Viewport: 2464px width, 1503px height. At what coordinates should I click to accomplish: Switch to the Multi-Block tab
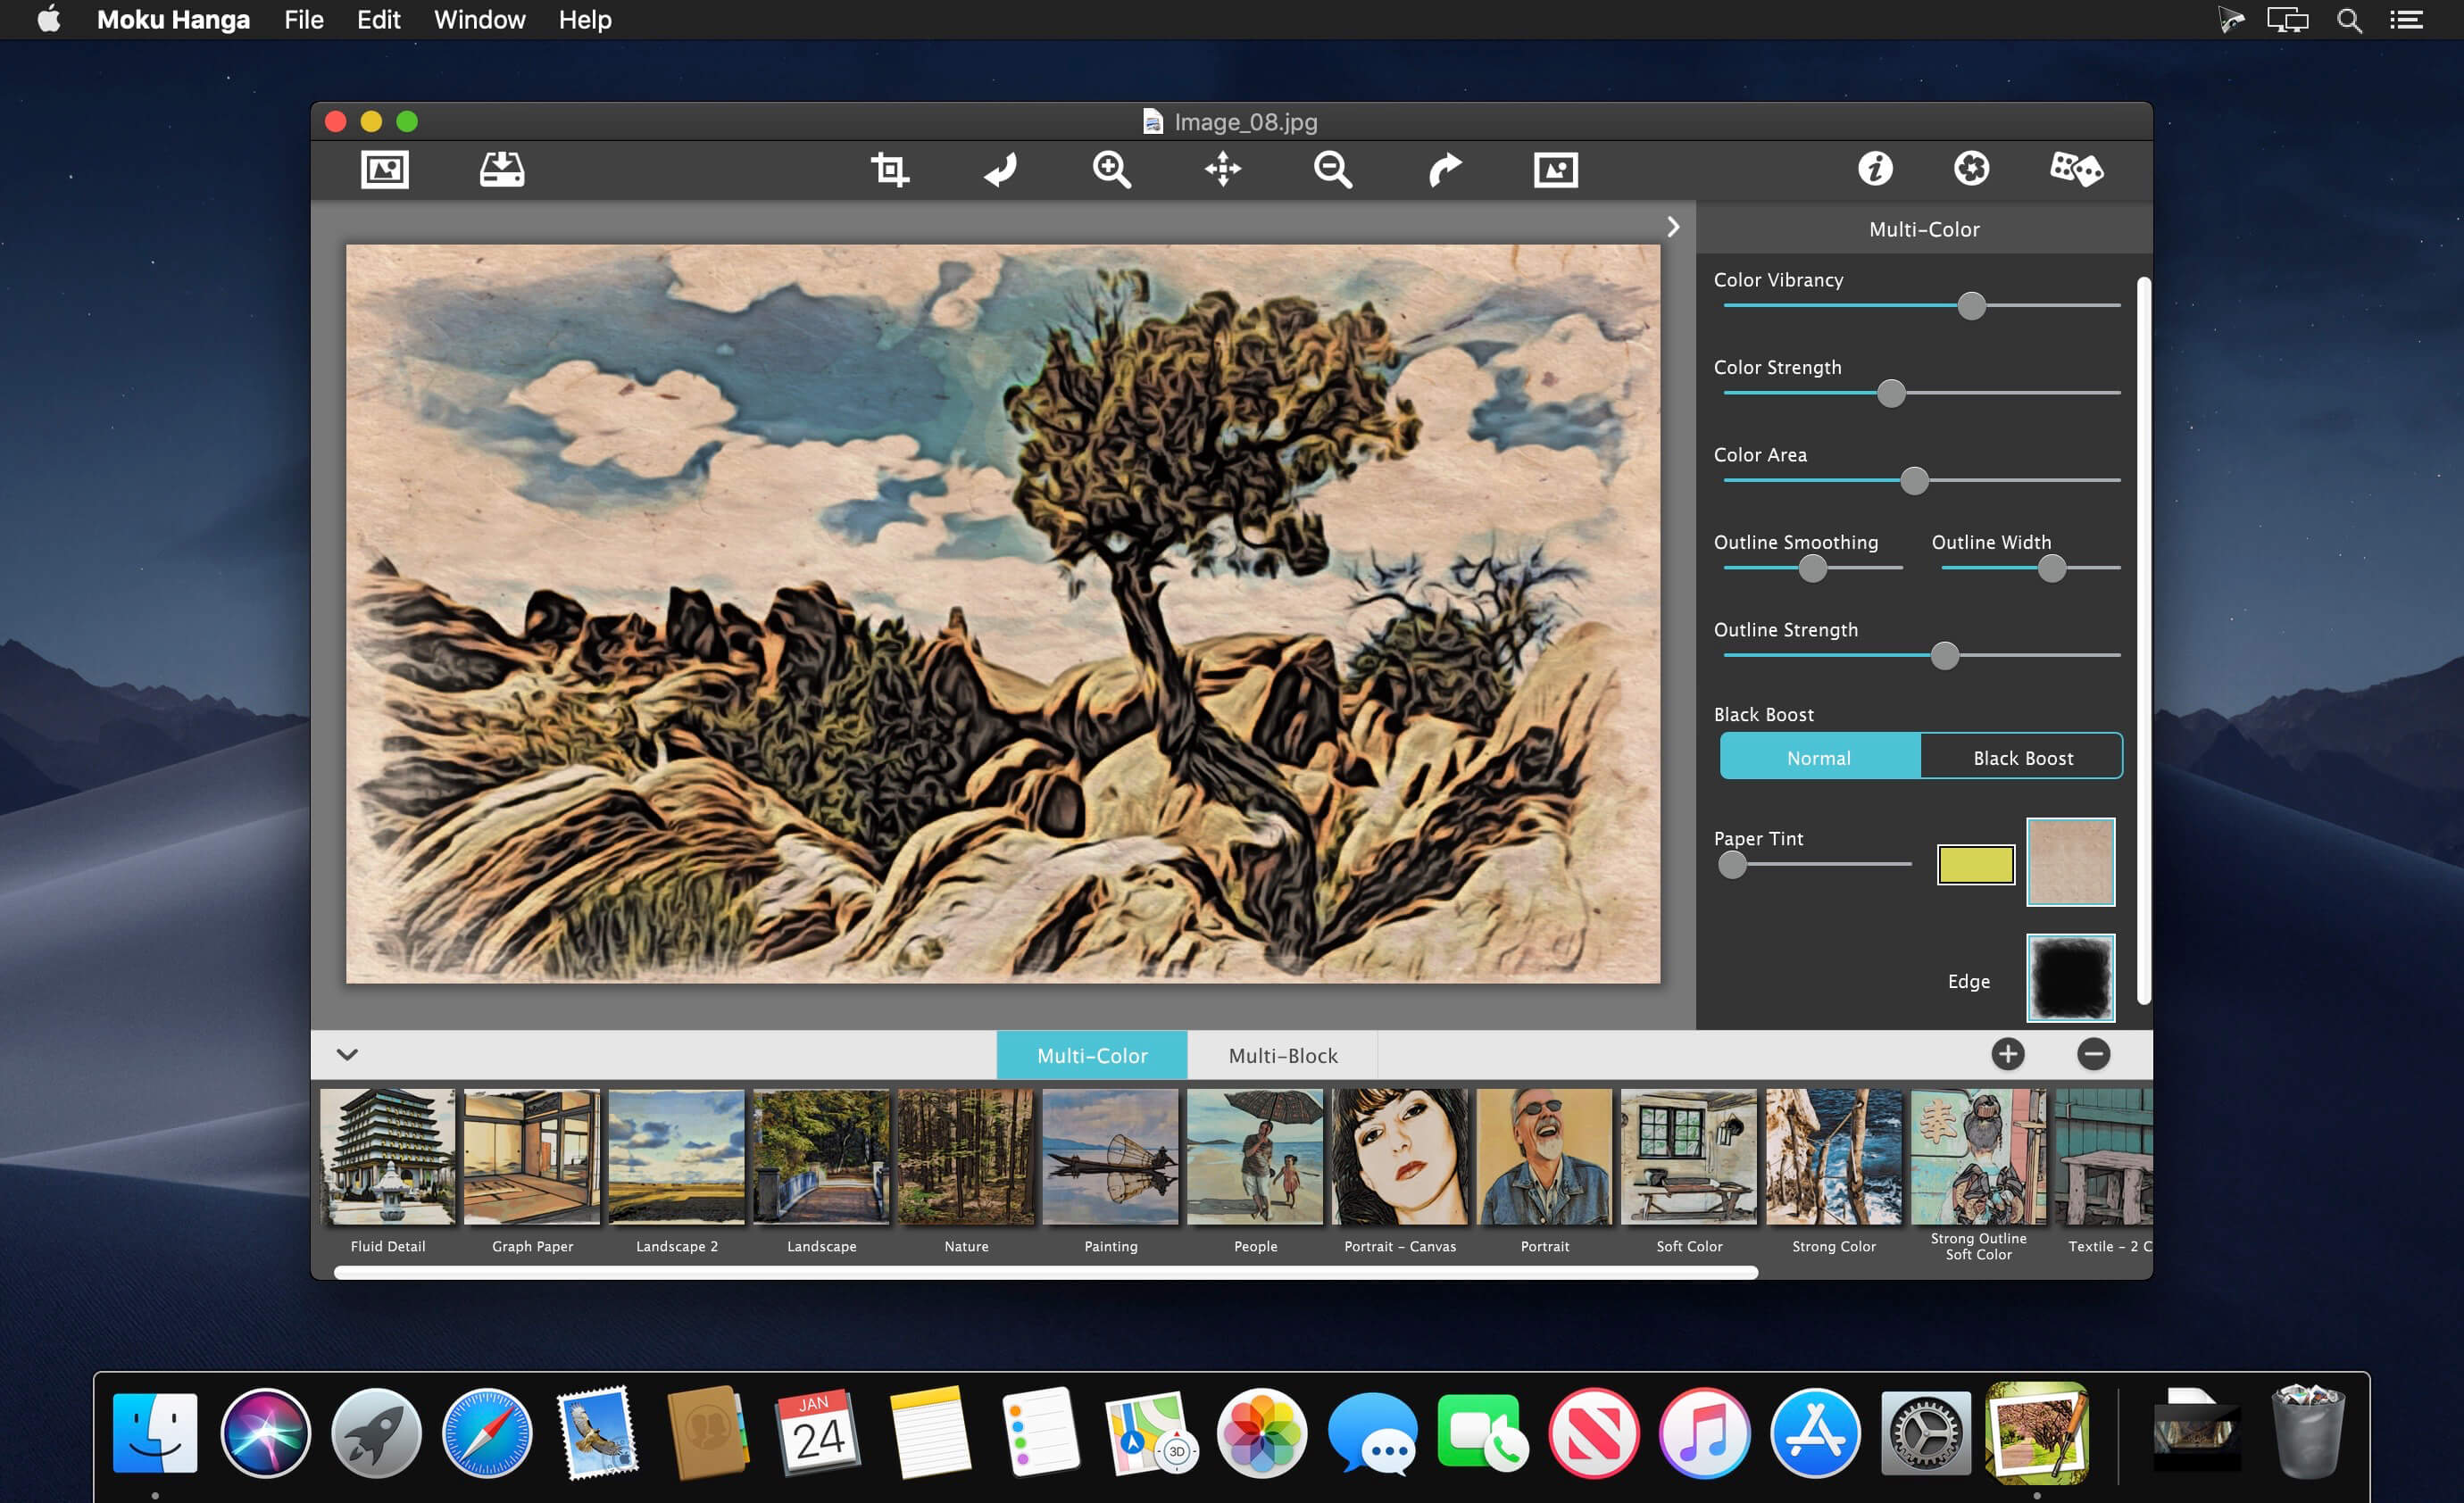[1282, 1055]
